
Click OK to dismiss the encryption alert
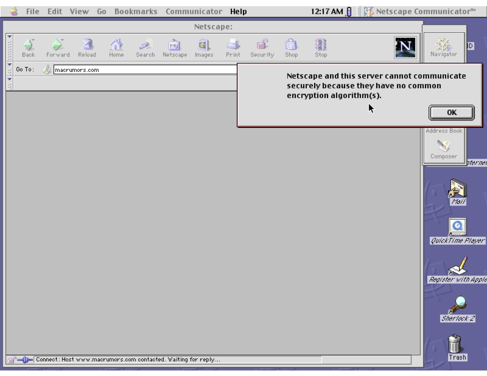(x=452, y=113)
